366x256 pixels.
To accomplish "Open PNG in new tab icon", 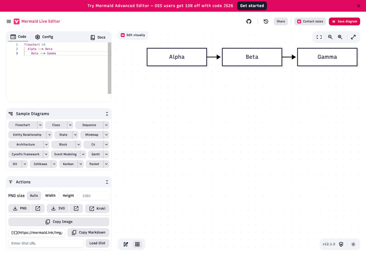I will pyautogui.click(x=38, y=209).
